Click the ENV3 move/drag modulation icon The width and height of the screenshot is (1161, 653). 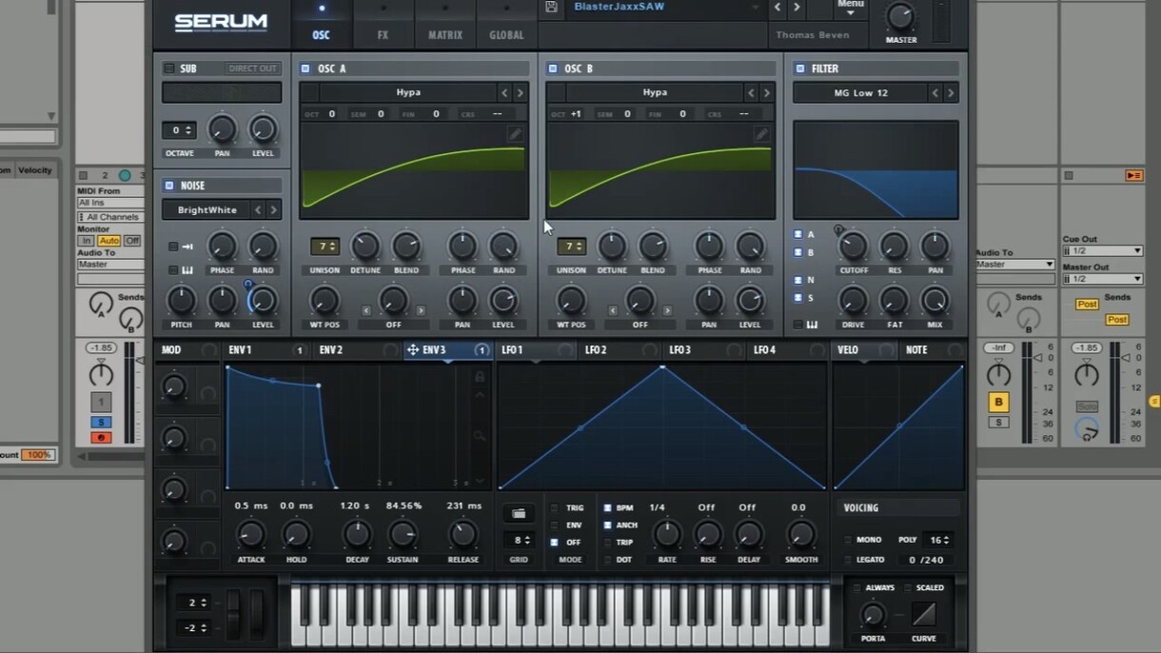413,350
